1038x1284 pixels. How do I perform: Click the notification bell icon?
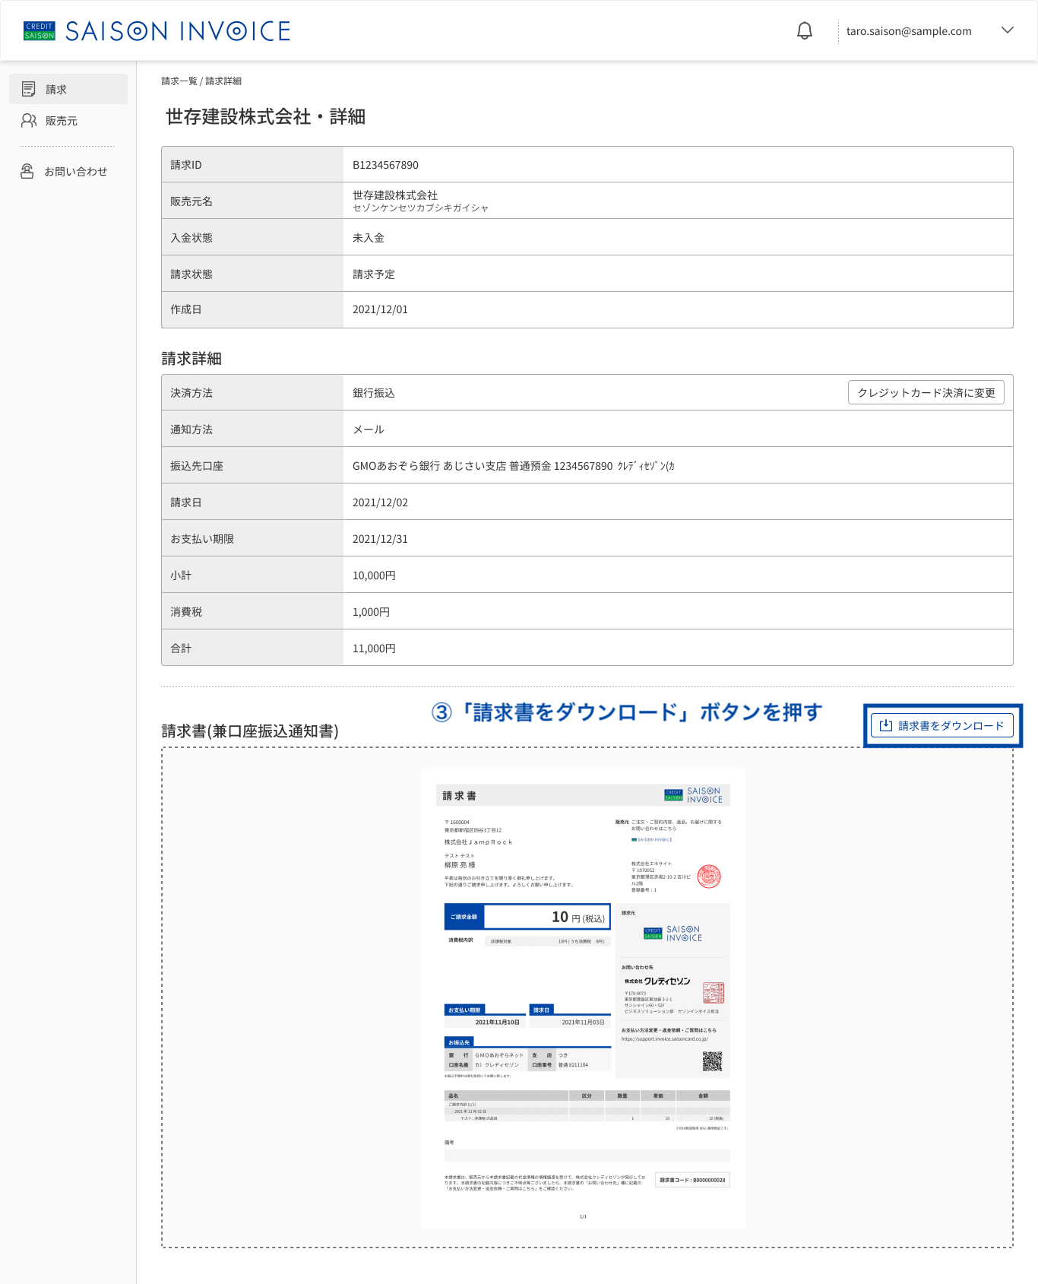click(805, 30)
